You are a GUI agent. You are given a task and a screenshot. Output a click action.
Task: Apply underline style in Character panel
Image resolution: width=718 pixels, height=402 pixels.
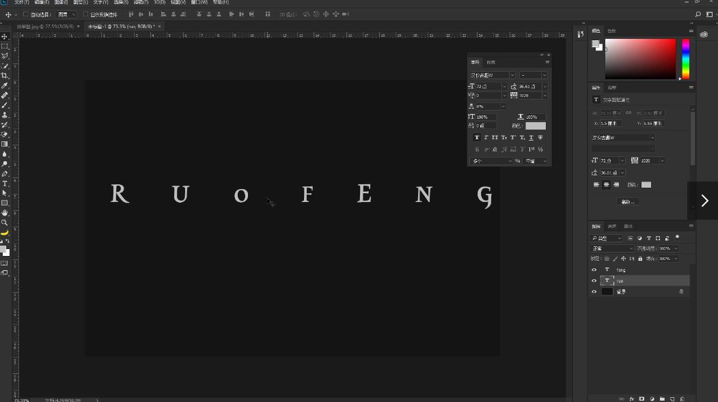coord(531,138)
